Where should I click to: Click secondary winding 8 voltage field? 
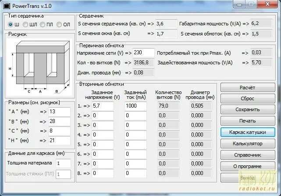(103, 173)
